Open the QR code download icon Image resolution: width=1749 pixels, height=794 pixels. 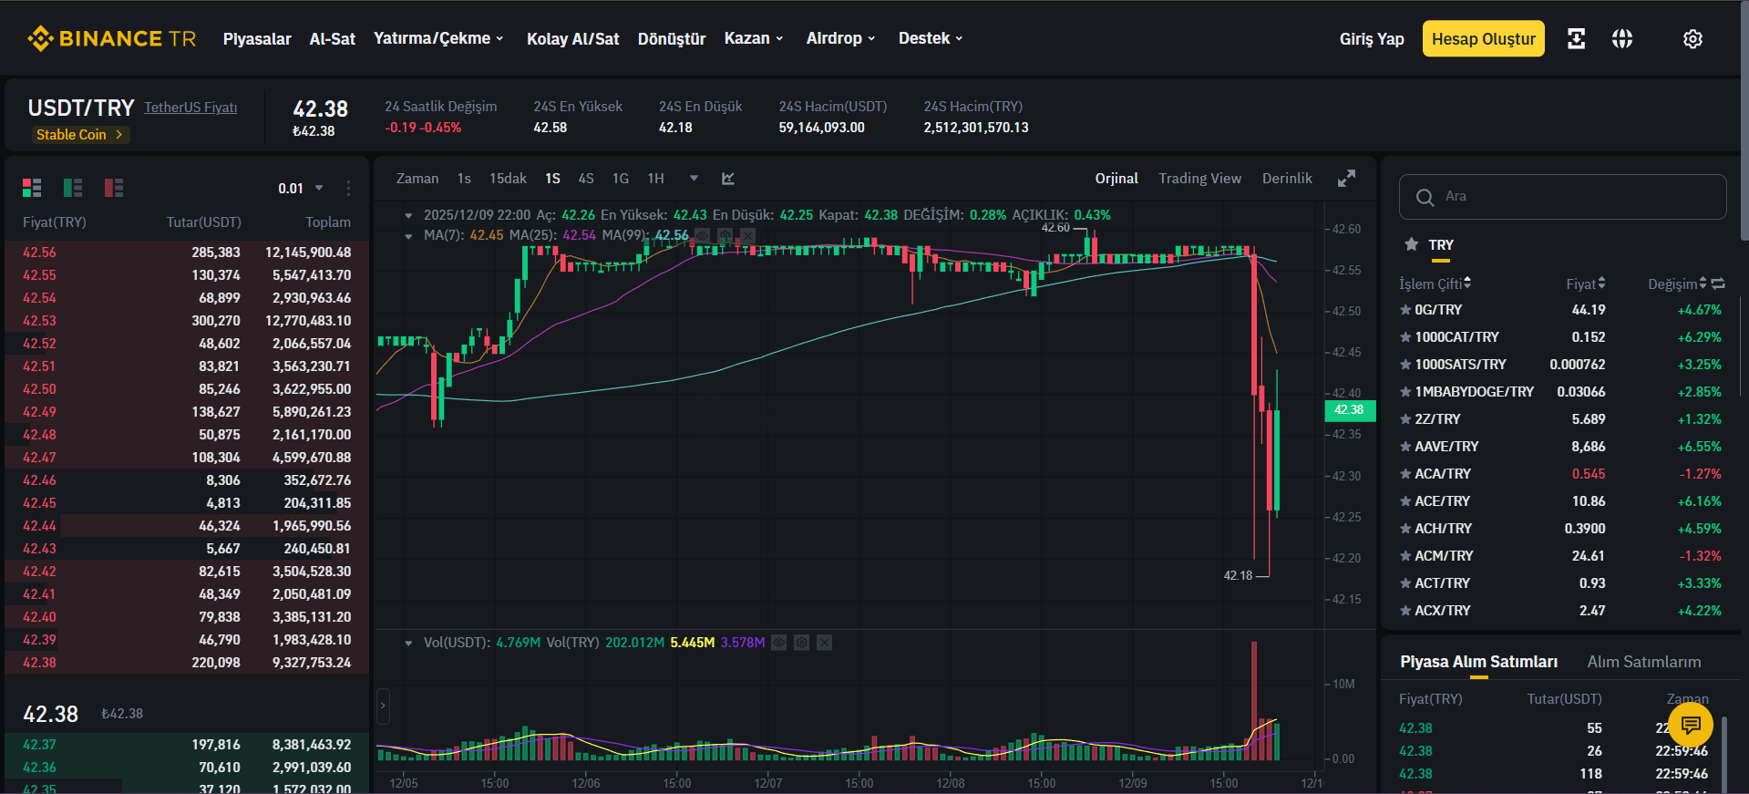point(1576,38)
